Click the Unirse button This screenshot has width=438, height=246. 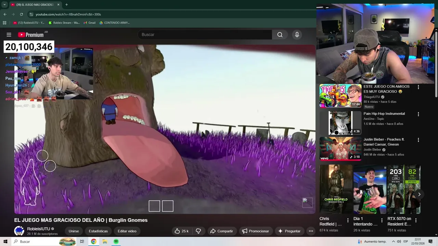(74, 231)
